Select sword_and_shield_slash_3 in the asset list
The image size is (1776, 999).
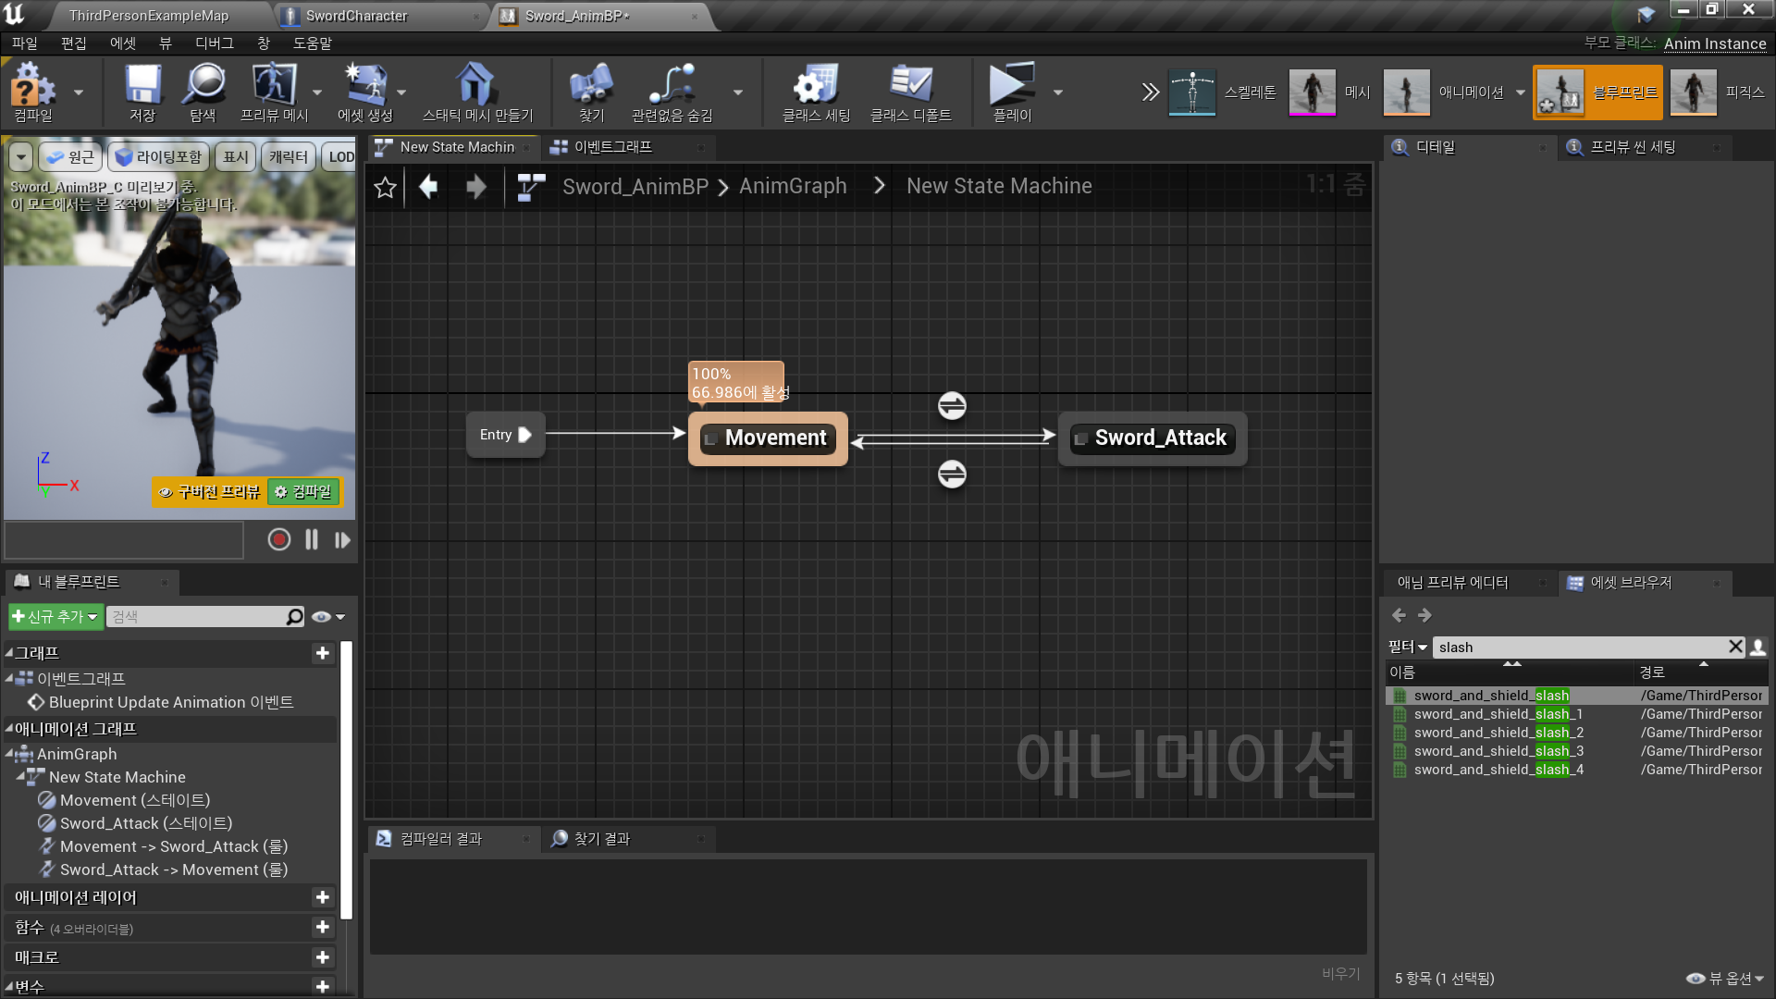(x=1498, y=750)
